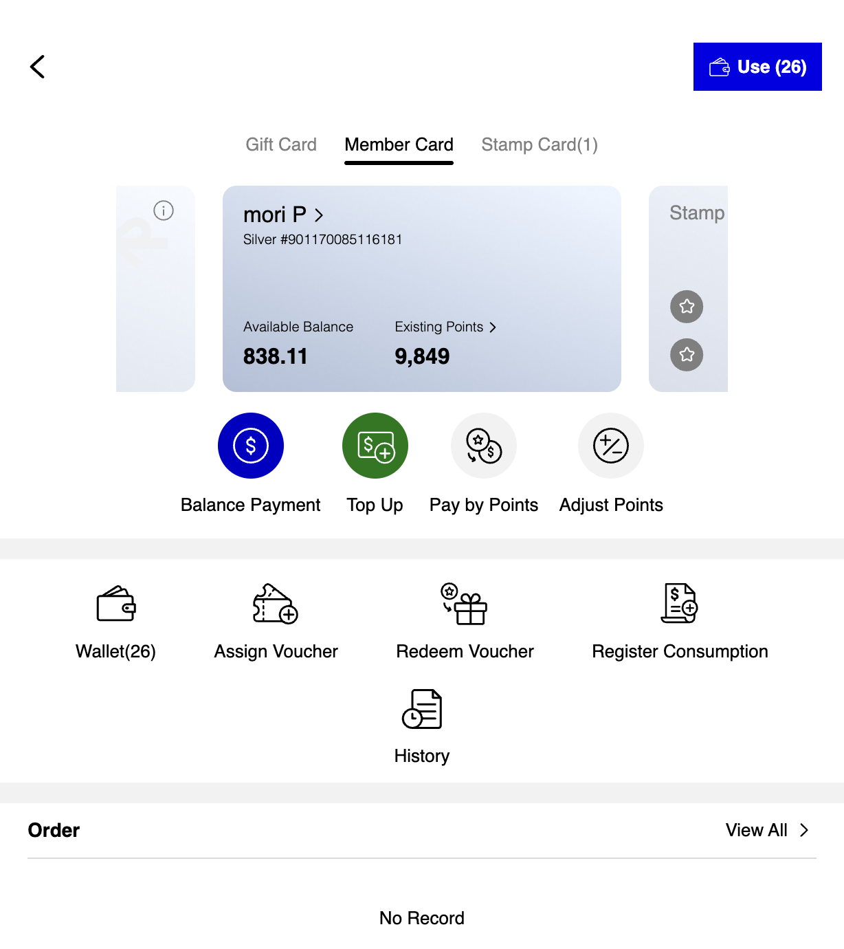
Task: Open the Adjust Points icon
Action: 611,446
